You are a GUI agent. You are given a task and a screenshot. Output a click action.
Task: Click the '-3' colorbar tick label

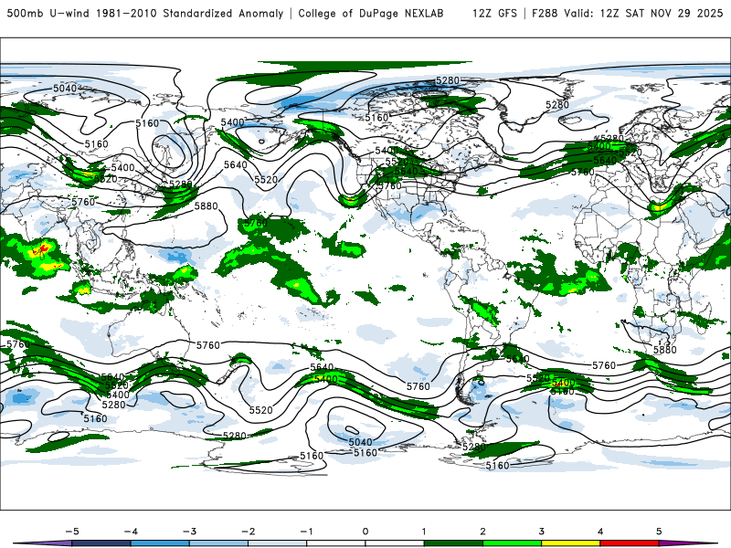(x=189, y=532)
